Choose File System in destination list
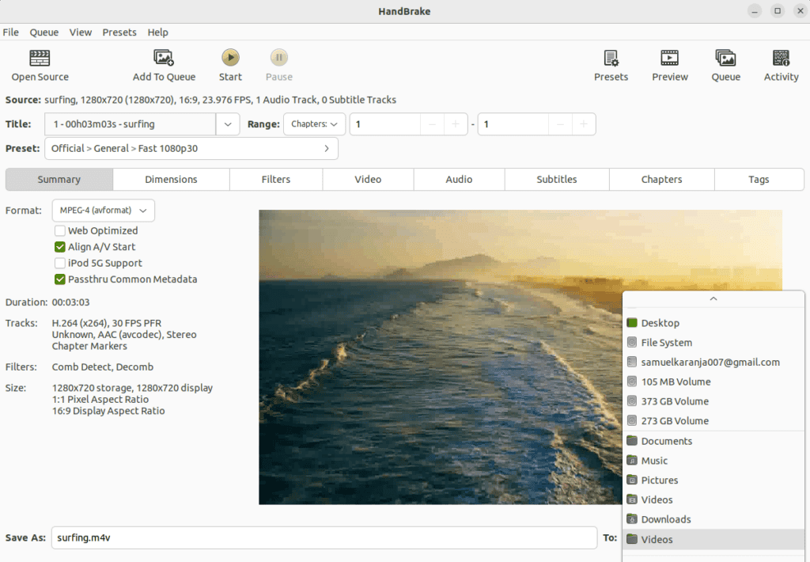This screenshot has height=562, width=810. pos(713,343)
